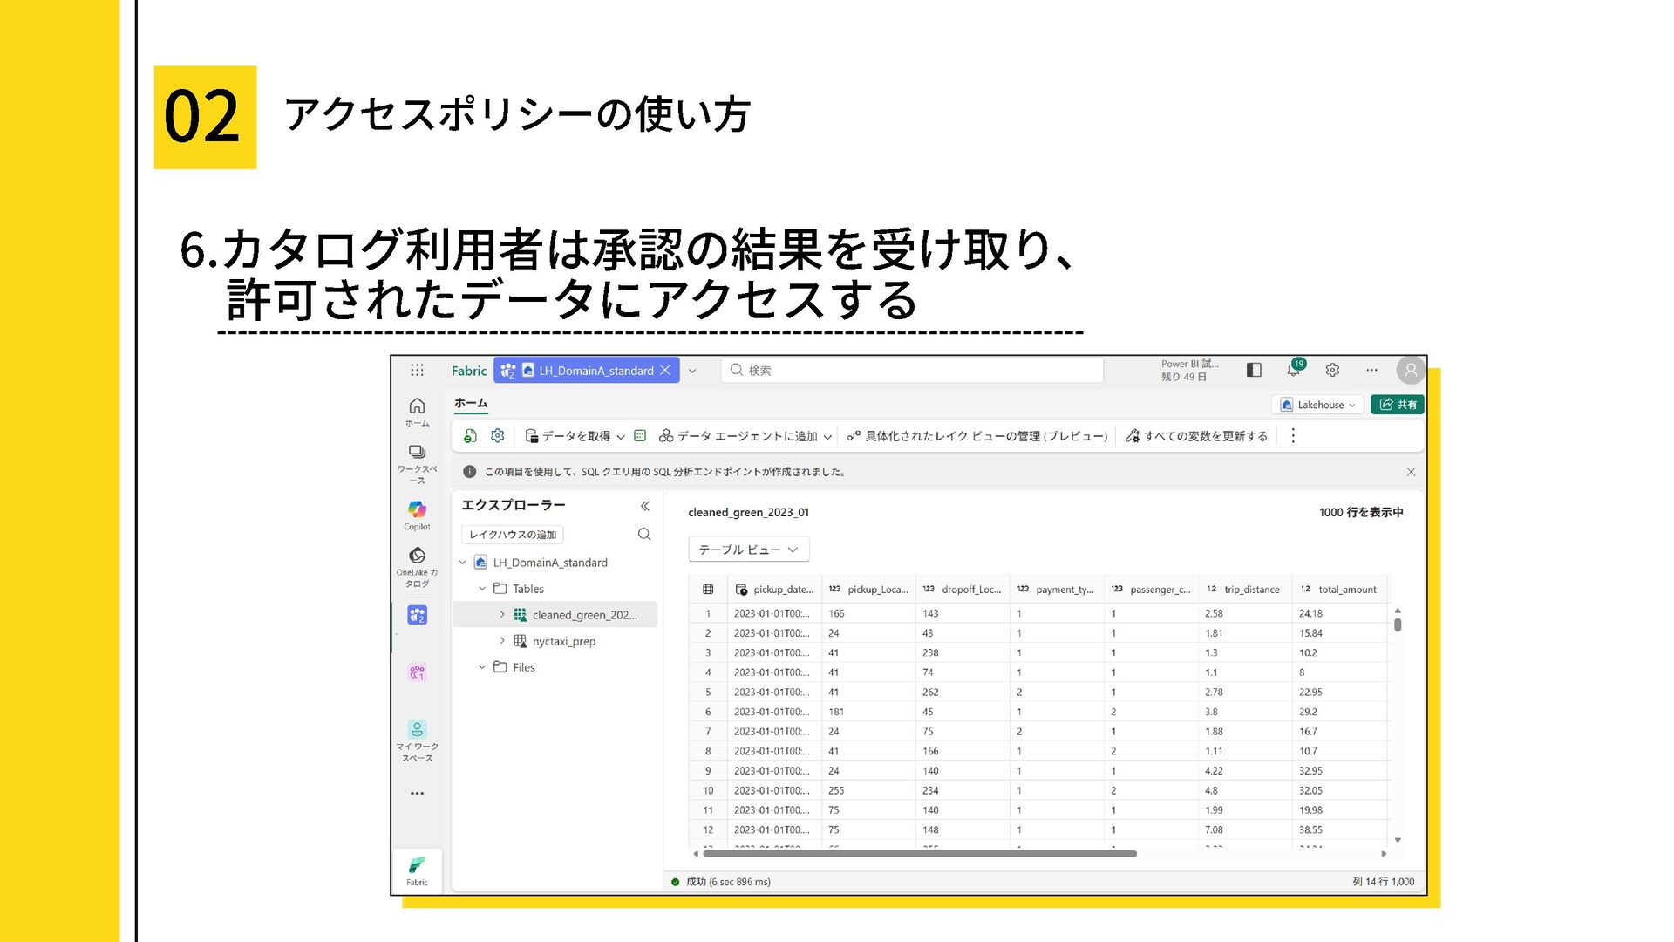Expand the Lakehouse mode dropdown
Viewport: 1674px width, 942px height.
(1317, 405)
